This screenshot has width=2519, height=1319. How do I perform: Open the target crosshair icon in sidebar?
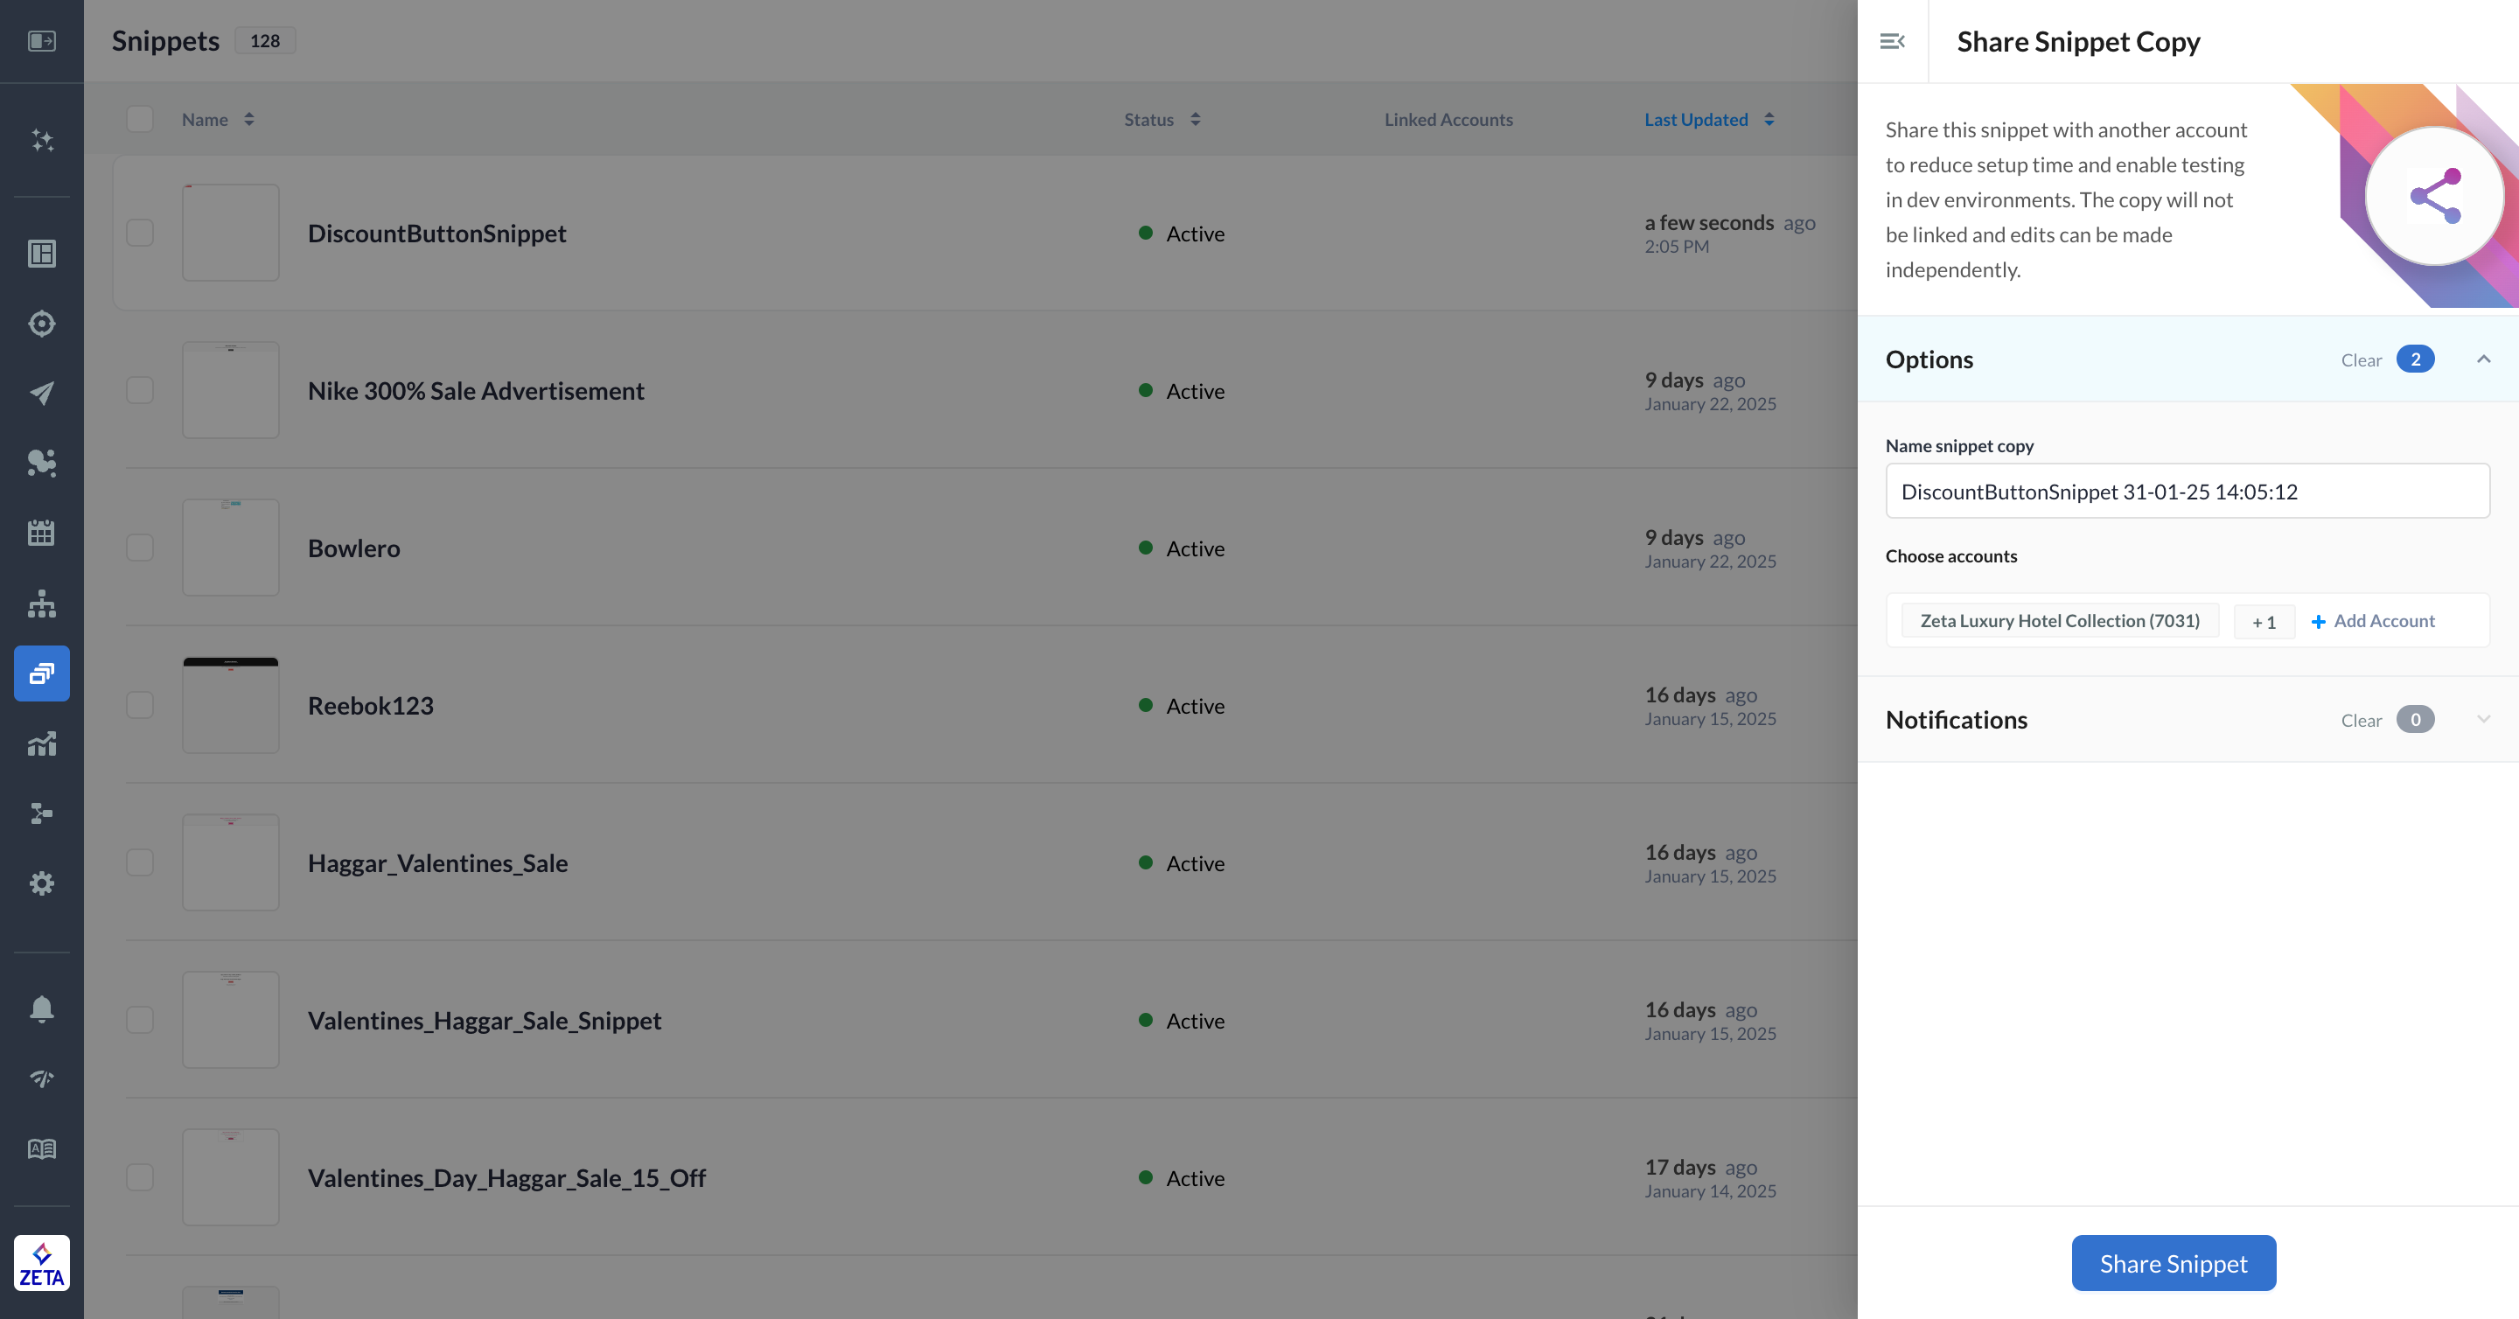(41, 323)
